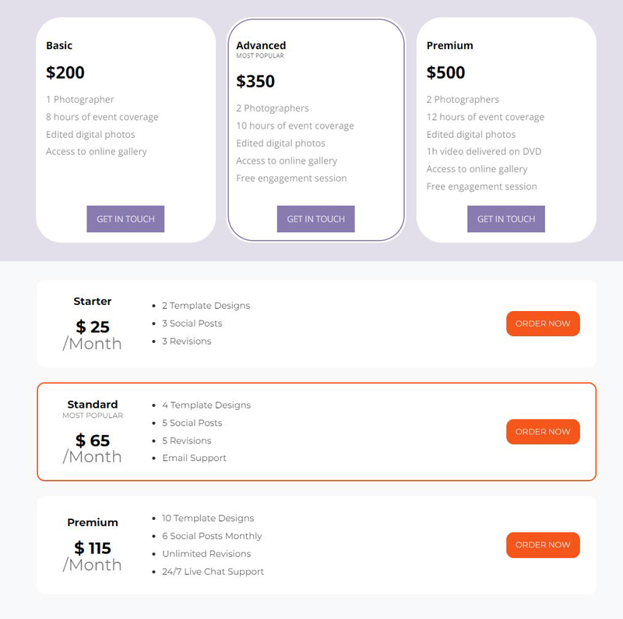Screen dimensions: 623x619
Task: Select the Advanced plan title
Action: [261, 45]
